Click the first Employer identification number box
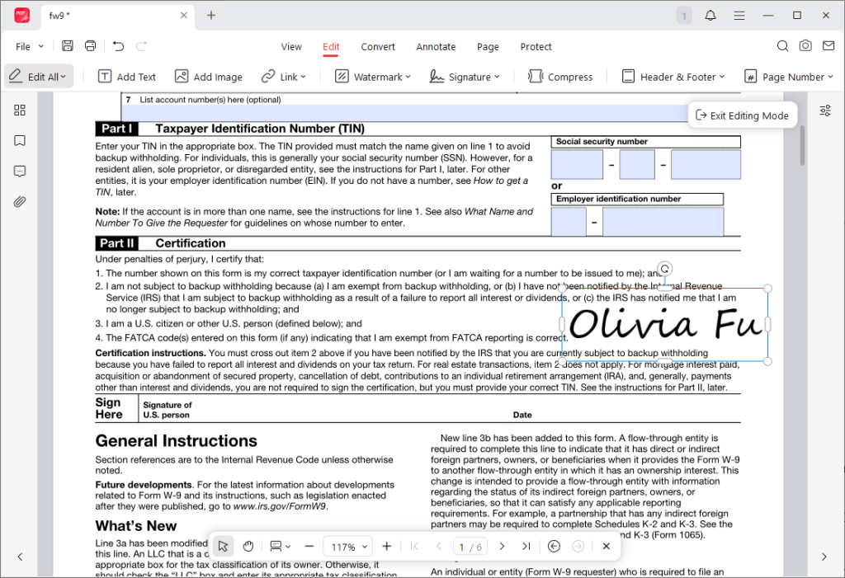This screenshot has width=845, height=578. click(569, 221)
